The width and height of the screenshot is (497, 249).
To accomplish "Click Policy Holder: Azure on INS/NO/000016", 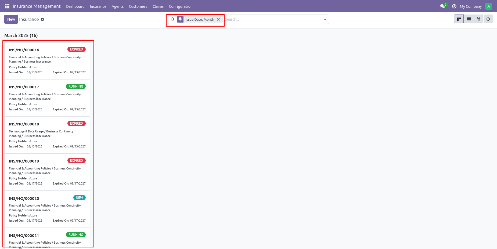I will click(x=23, y=67).
